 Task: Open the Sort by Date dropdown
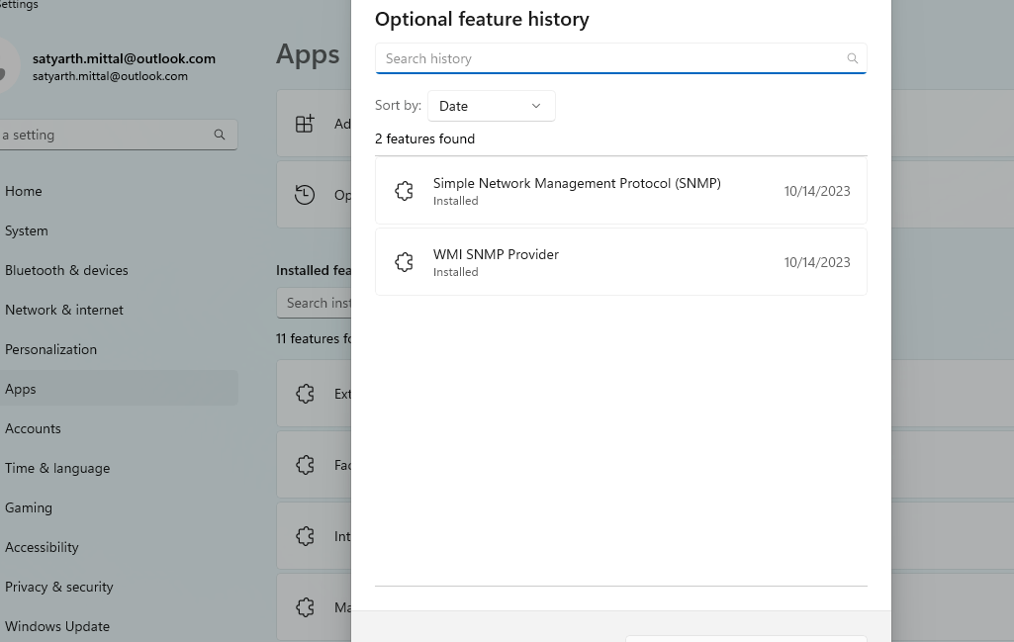coord(491,106)
